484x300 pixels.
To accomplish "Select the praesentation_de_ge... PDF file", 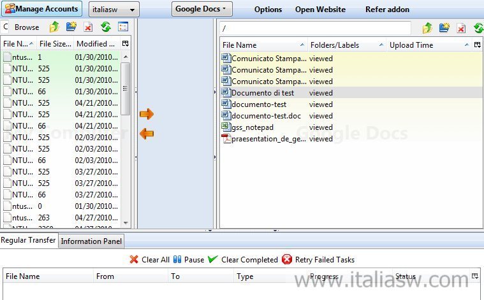I will pos(351,139).
